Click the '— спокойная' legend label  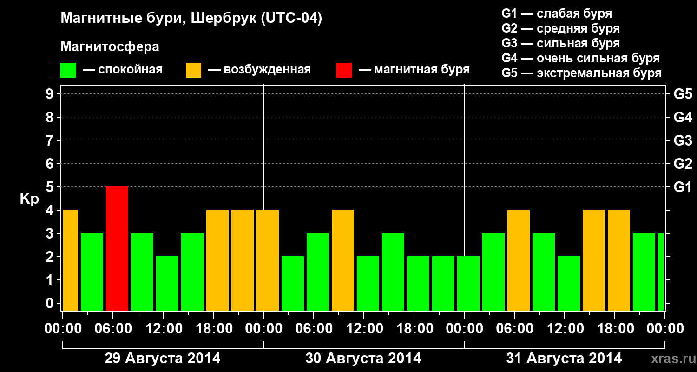point(123,70)
